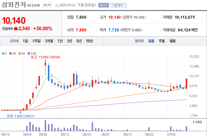Click the 거래대금 94,124 백만 value
Viewport: 207px width, 138px height.
pyautogui.click(x=188, y=30)
